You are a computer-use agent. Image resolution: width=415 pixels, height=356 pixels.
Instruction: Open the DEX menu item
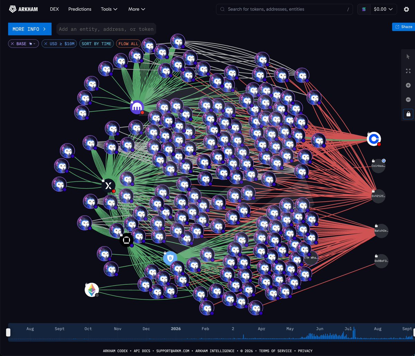(54, 9)
